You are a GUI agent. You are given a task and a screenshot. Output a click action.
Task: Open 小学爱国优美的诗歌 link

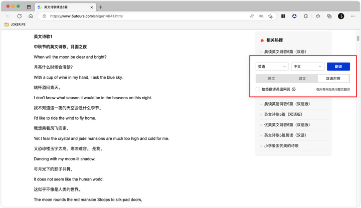[x=281, y=146]
